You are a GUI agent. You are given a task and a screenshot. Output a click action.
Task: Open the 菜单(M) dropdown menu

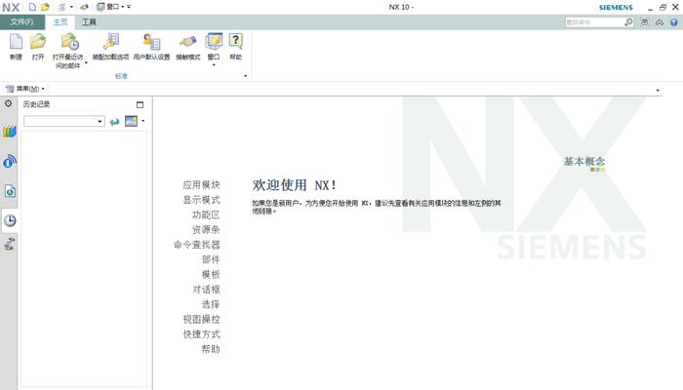click(25, 89)
